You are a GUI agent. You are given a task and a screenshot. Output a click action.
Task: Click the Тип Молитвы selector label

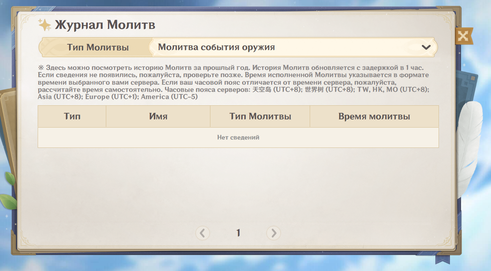tap(98, 47)
